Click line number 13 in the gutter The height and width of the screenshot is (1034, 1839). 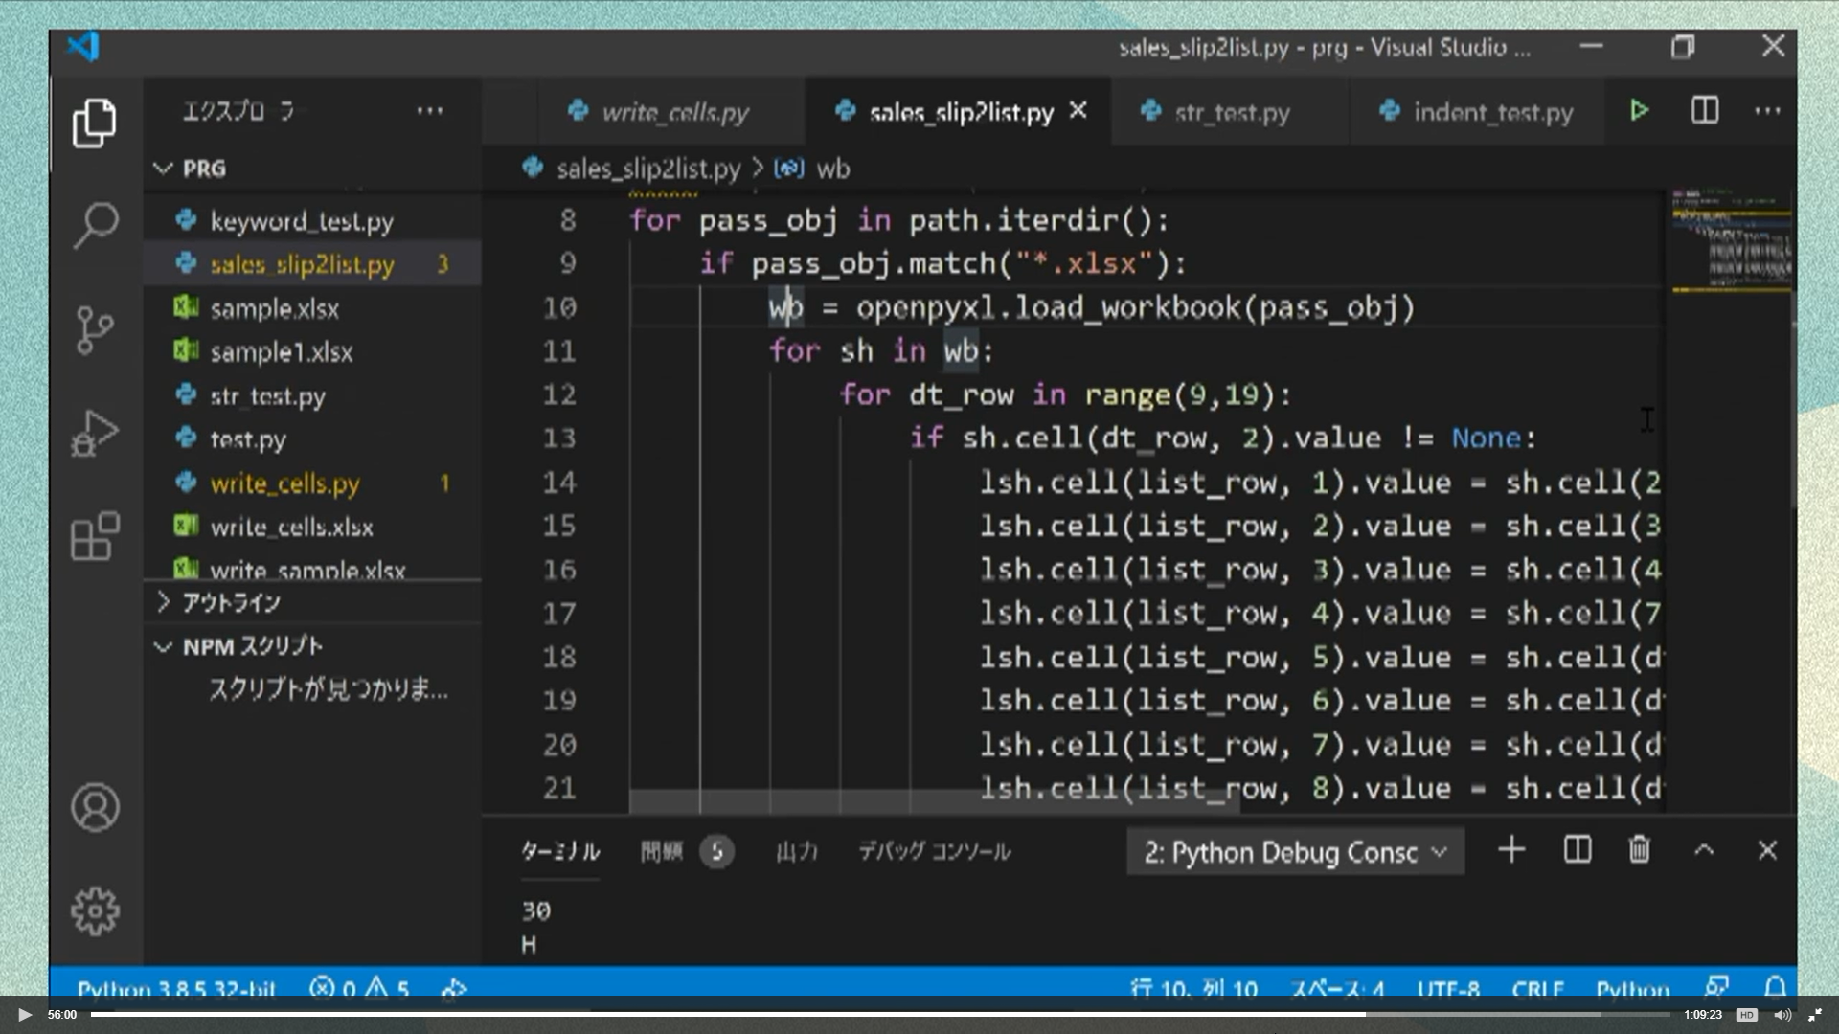pyautogui.click(x=559, y=438)
